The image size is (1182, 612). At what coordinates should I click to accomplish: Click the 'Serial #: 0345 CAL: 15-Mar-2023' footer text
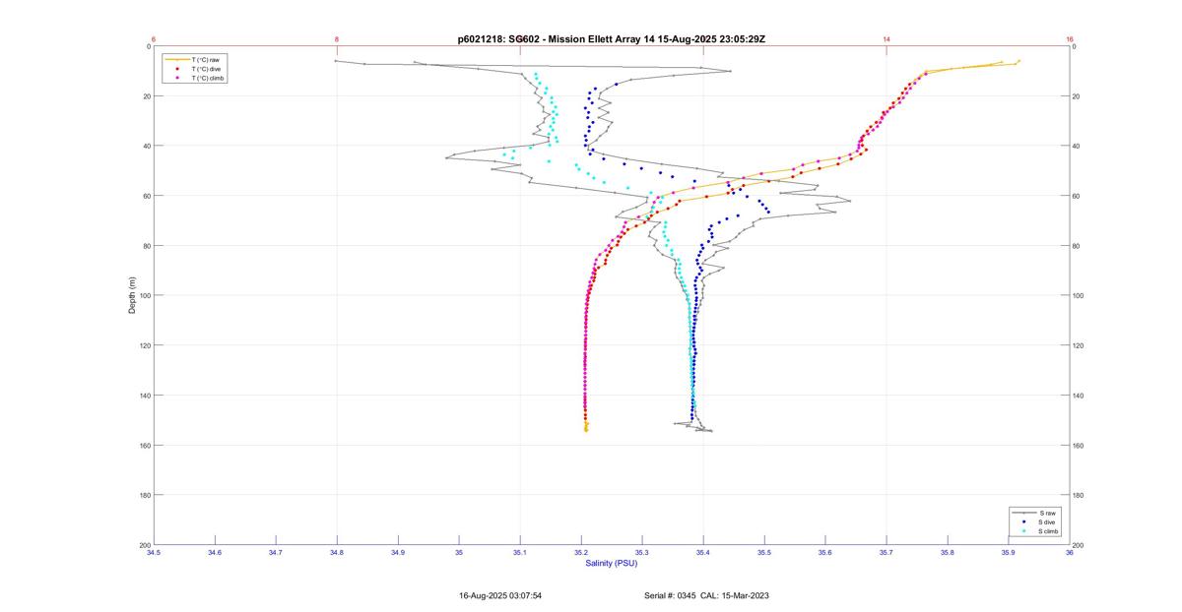(x=706, y=595)
